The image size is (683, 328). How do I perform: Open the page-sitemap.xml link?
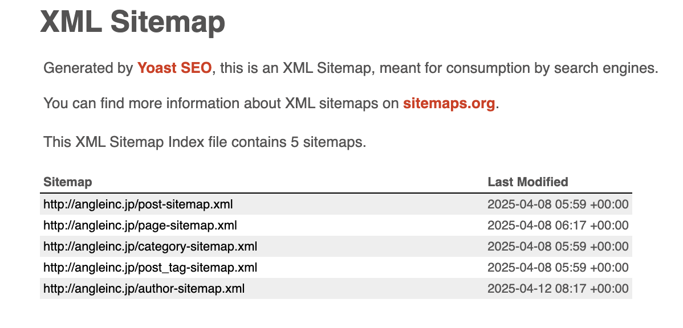(x=140, y=225)
